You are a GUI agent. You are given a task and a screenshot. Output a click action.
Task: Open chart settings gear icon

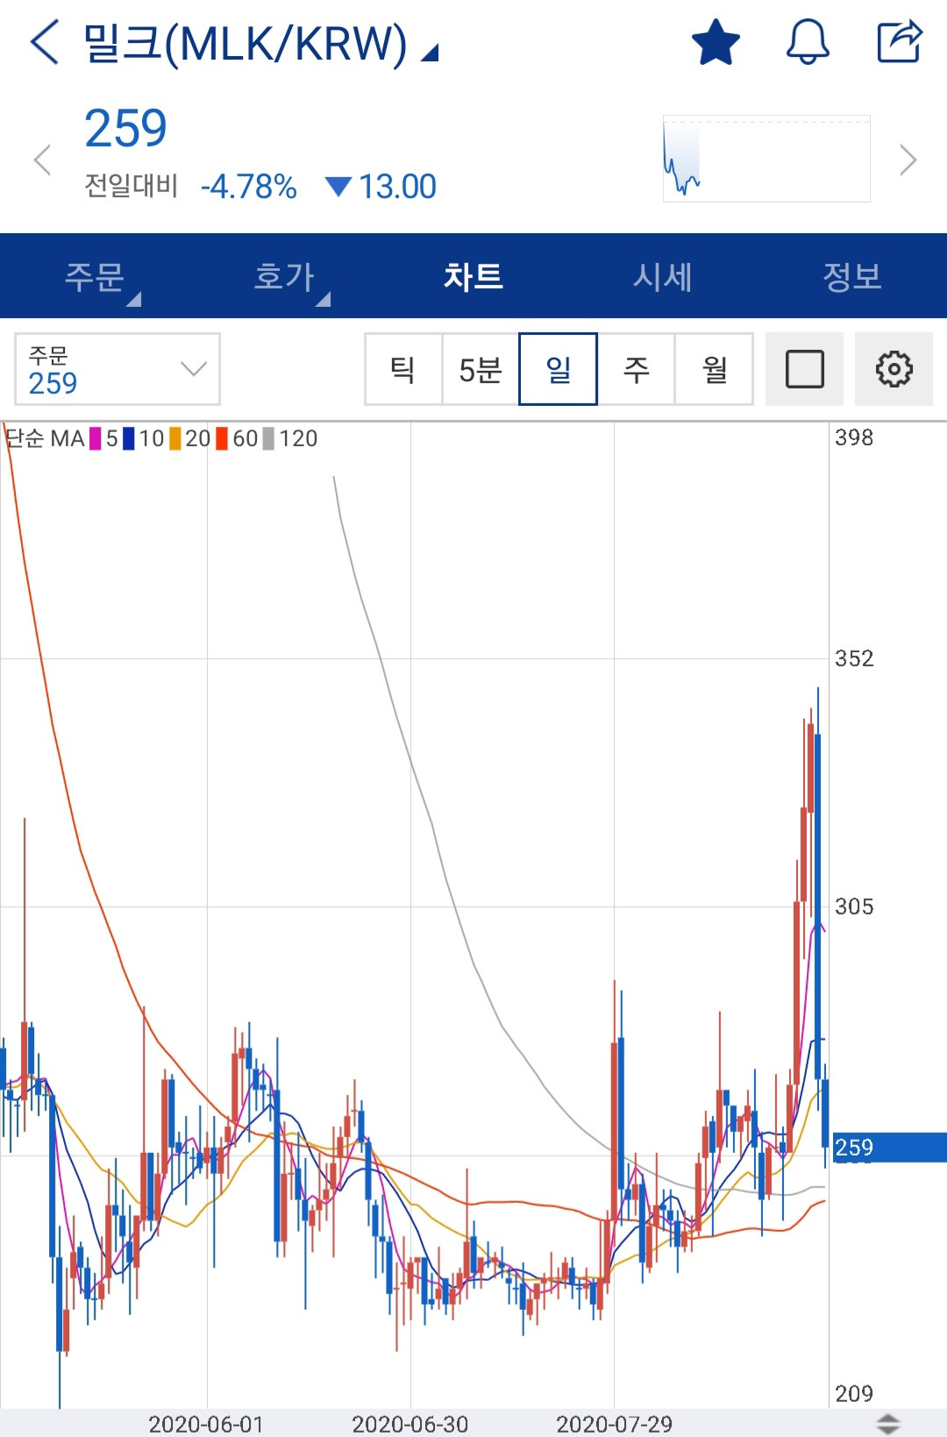tap(894, 369)
